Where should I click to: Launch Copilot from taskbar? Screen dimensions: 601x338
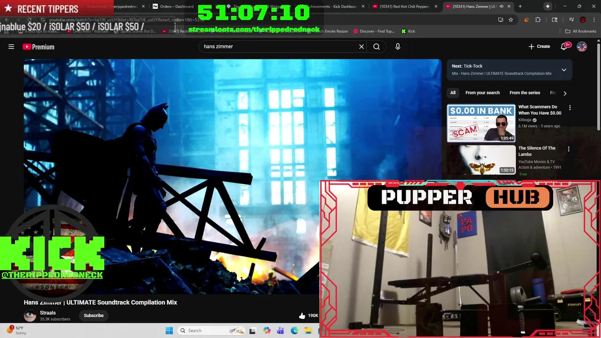(x=267, y=330)
